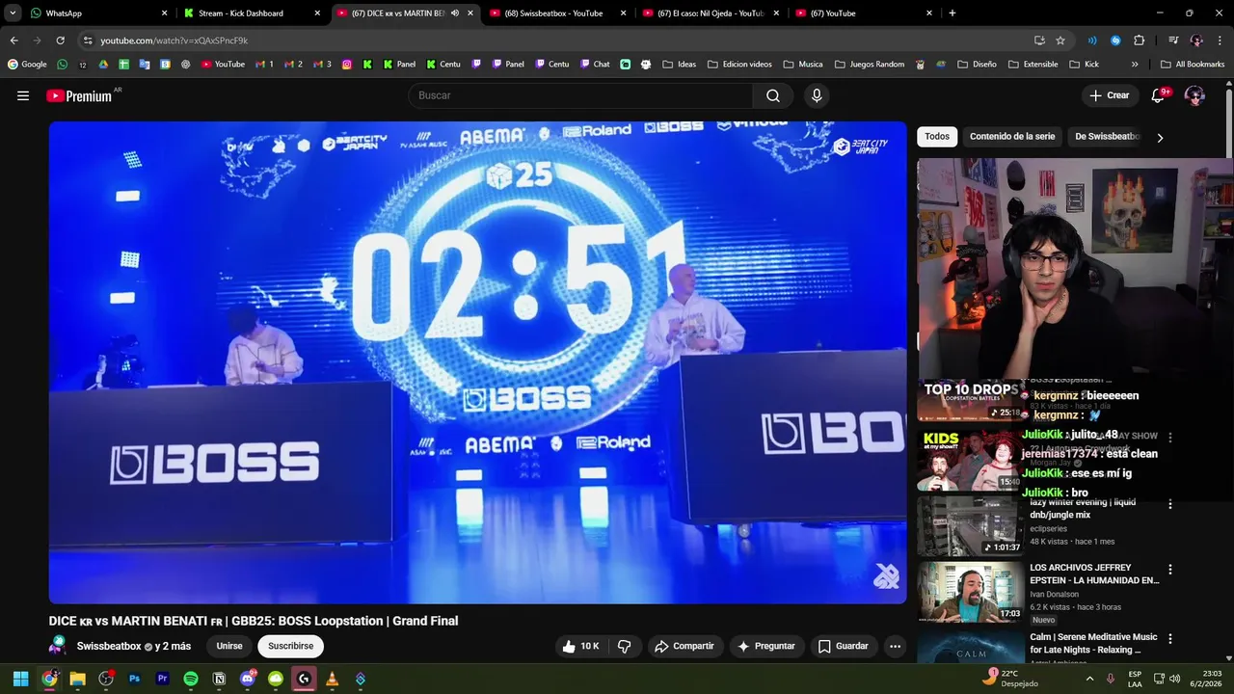The height and width of the screenshot is (694, 1234).
Task: Install the app via the address bar icon
Action: point(1039,40)
